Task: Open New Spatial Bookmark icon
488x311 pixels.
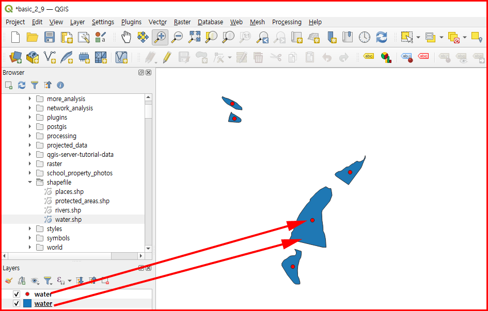Action: 331,37
